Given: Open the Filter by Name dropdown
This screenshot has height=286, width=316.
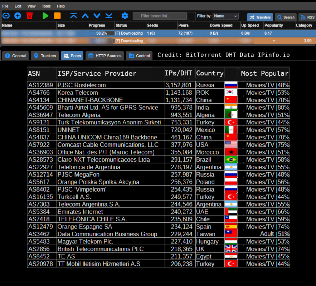Looking at the screenshot, I should [225, 16].
